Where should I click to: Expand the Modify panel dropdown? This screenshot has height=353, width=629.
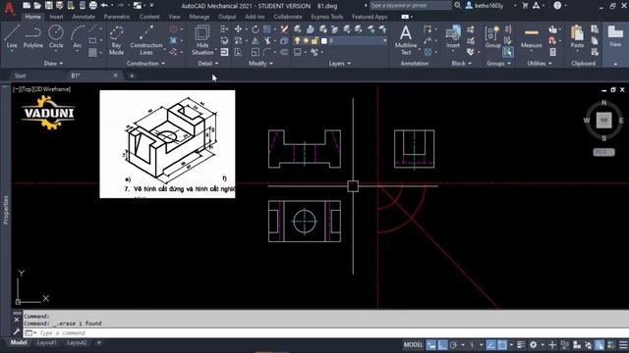pos(260,63)
